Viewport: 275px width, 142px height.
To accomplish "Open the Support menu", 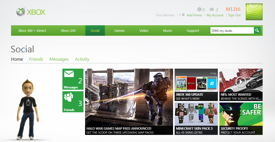I will [193, 31].
